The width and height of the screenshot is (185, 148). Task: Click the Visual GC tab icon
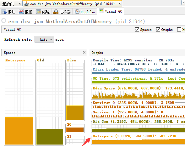point(101,11)
